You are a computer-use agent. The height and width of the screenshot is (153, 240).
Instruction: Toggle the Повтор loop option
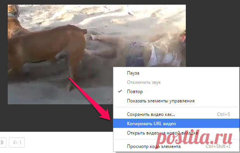coord(177,92)
